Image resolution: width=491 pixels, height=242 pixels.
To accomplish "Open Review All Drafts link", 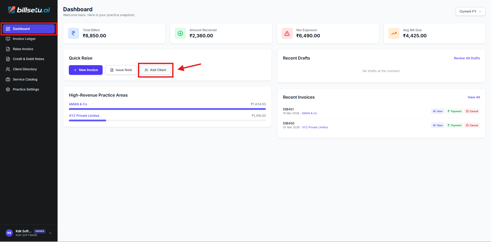I will 467,58.
